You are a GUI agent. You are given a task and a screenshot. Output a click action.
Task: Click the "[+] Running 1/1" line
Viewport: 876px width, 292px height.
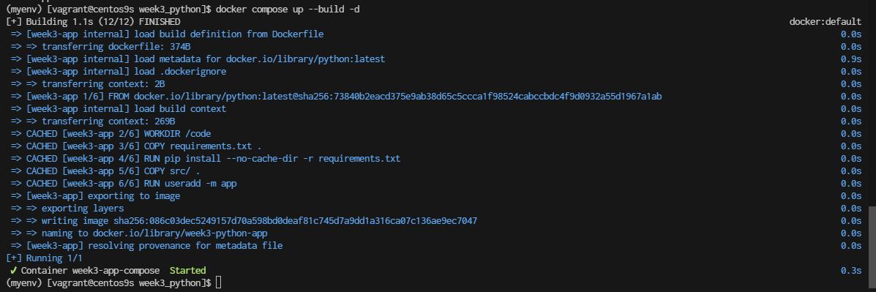click(44, 258)
